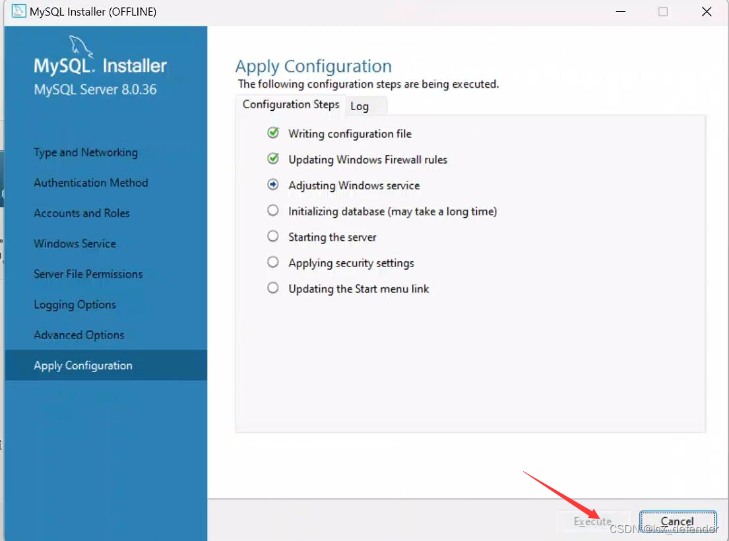The image size is (729, 541).
Task: Click 'MySQL Server 8.0.36' version text
Action: pyautogui.click(x=95, y=89)
